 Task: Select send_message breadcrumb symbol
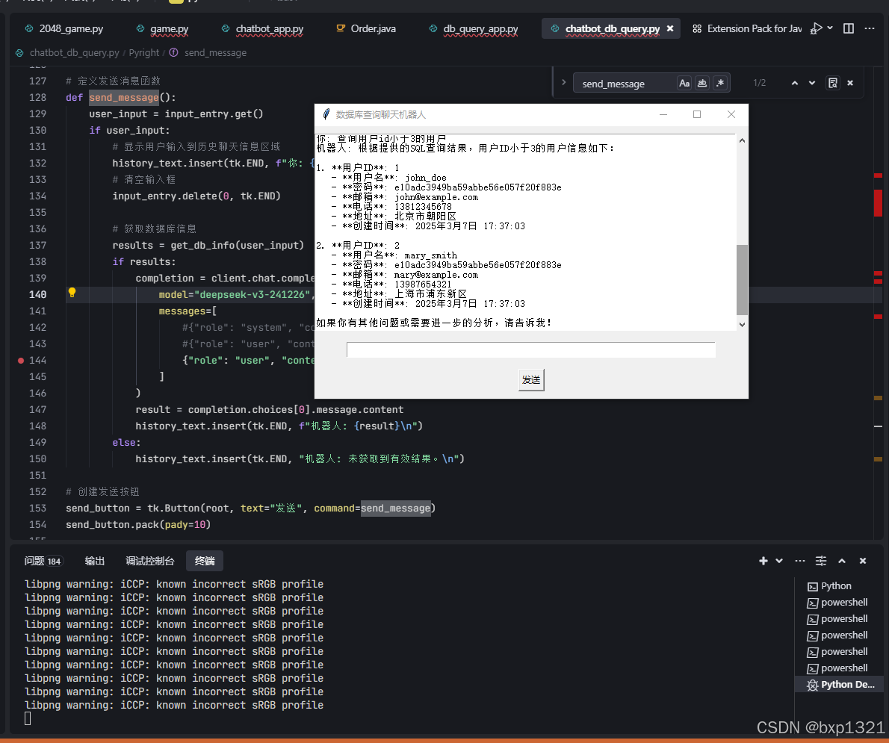pyautogui.click(x=215, y=53)
